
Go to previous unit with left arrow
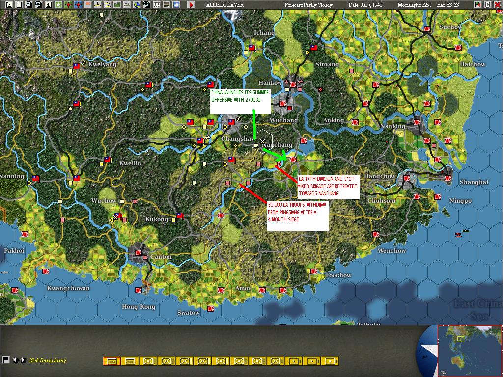click(15, 360)
